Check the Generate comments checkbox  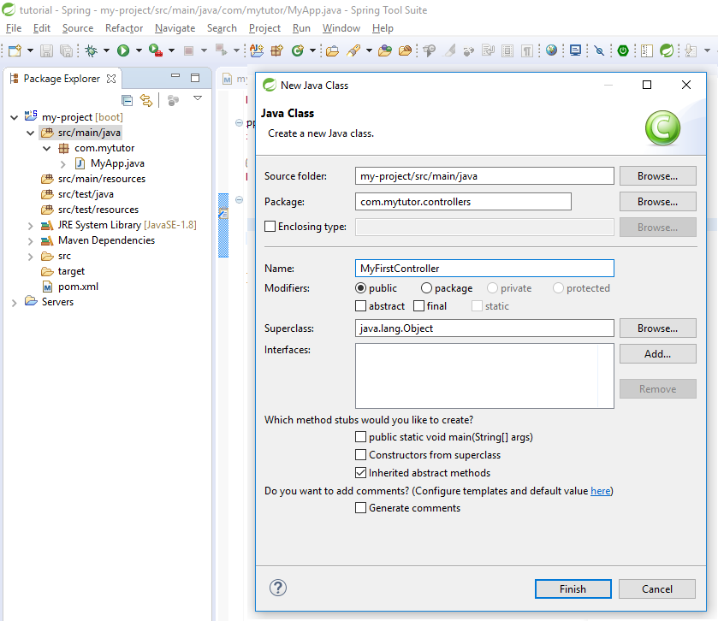coord(361,508)
